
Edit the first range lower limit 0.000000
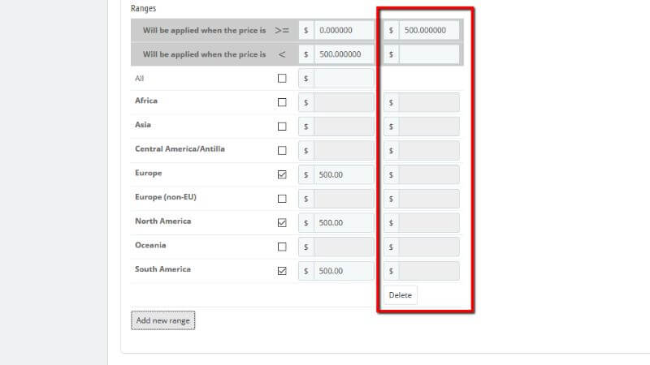(x=344, y=30)
